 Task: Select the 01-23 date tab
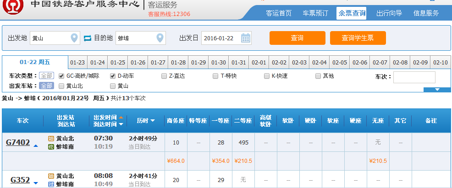coord(77,62)
